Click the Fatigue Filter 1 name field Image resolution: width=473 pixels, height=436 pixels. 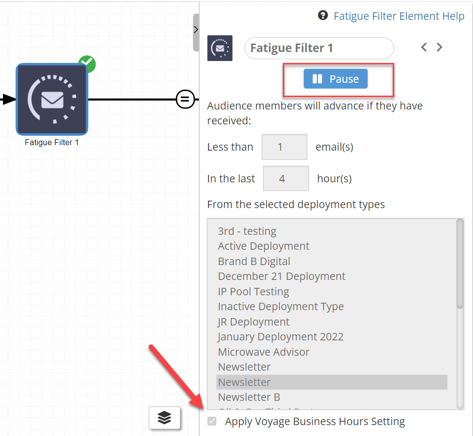[319, 48]
